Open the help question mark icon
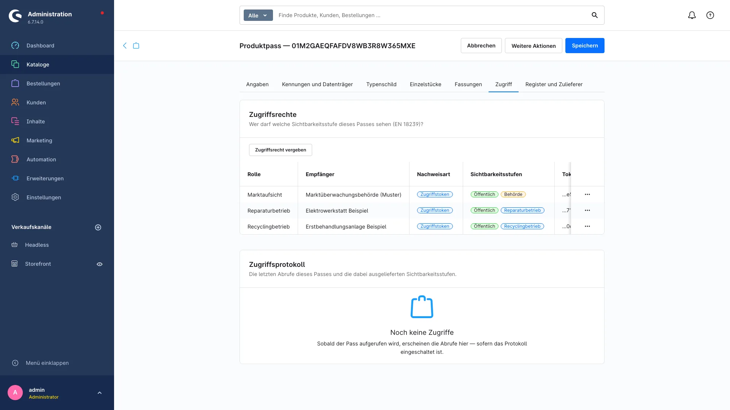Screen dimensions: 730x410 click(710, 15)
